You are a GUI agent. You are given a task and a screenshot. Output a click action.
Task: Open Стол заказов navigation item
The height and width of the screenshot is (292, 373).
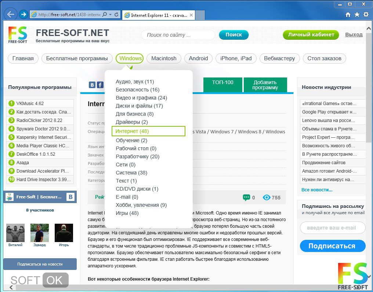coord(324,58)
